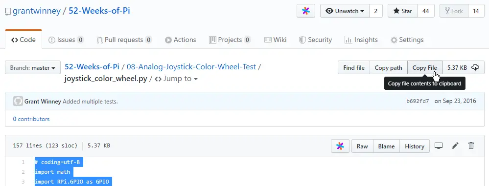The width and height of the screenshot is (489, 186).
Task: Click the '157 lines (123 sloc)' text
Action: 45,145
